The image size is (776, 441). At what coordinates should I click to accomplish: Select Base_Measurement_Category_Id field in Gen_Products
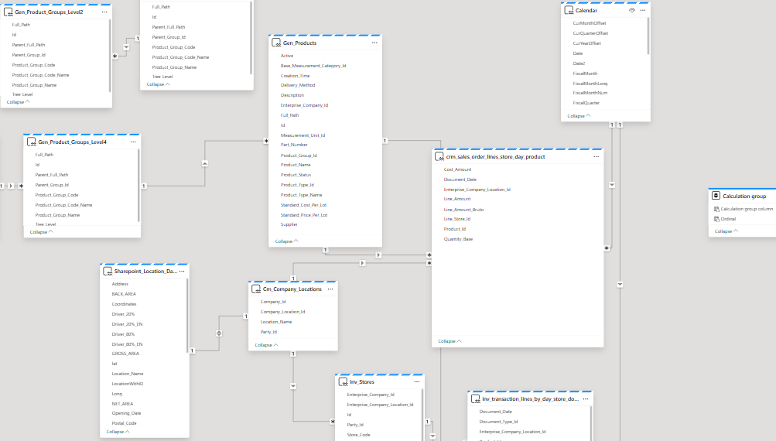tap(313, 66)
